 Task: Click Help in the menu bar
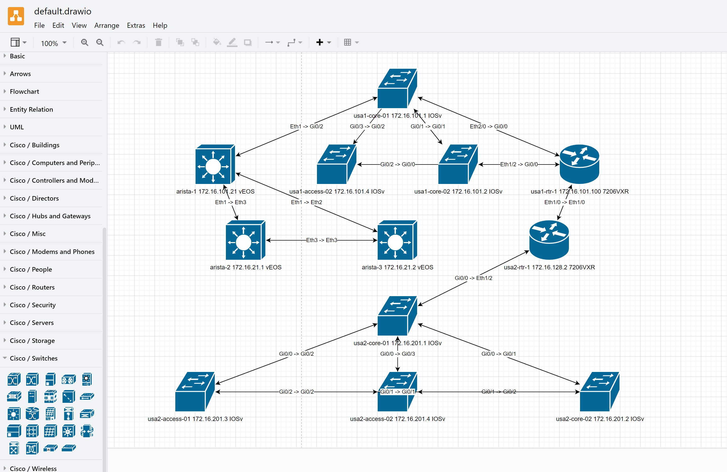click(x=160, y=25)
